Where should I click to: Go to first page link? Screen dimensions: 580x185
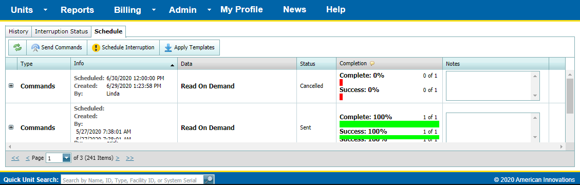tap(15, 158)
